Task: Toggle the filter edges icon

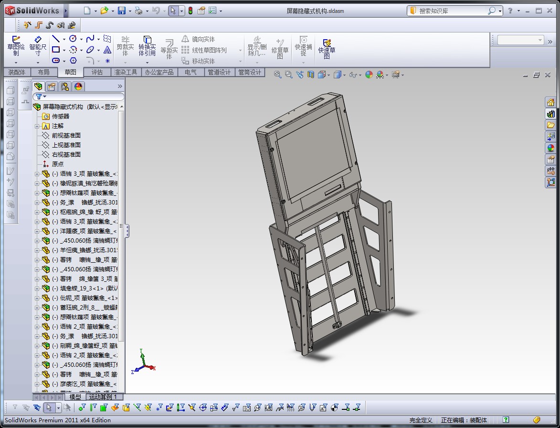Action: coord(93,407)
